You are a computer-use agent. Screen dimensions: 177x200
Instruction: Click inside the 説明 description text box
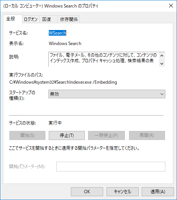pos(103,59)
